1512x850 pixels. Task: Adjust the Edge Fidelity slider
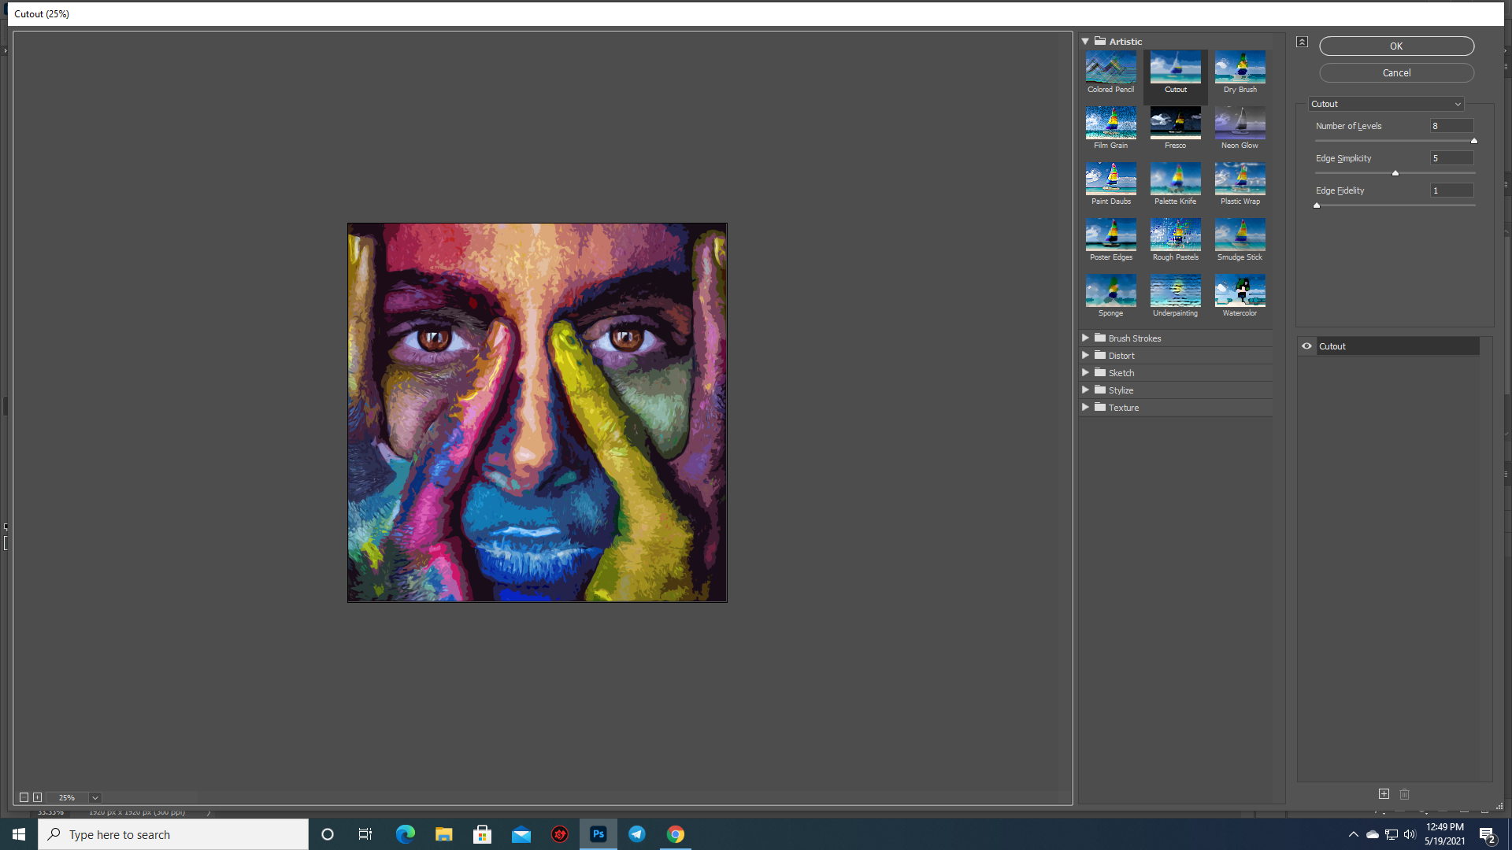1317,205
